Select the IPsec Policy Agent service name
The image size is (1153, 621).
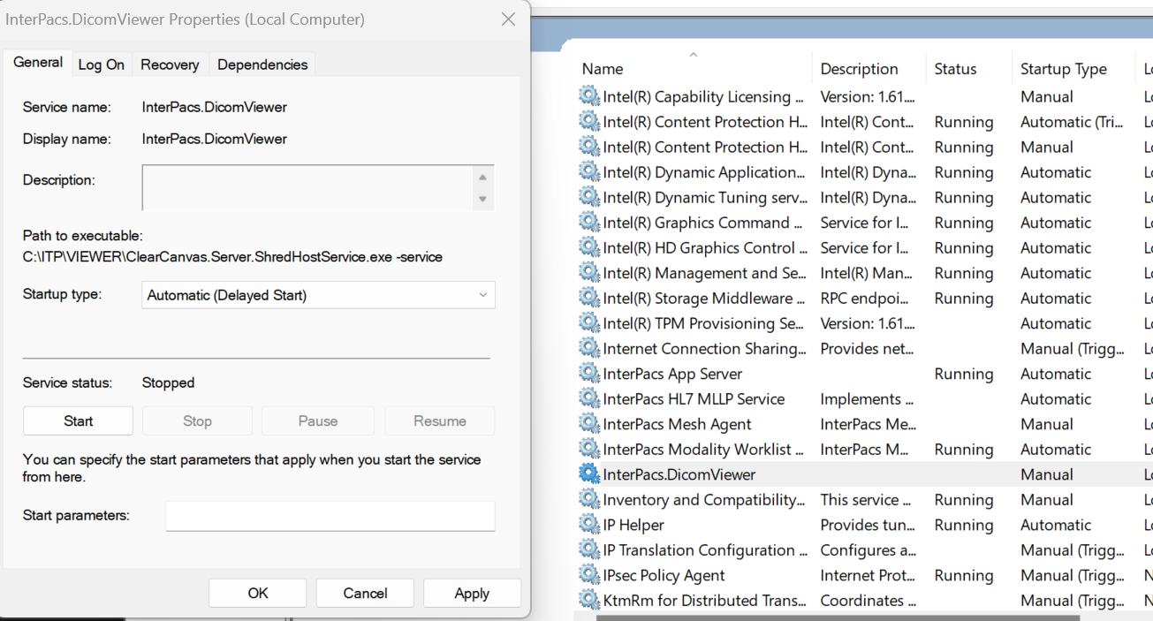point(664,575)
